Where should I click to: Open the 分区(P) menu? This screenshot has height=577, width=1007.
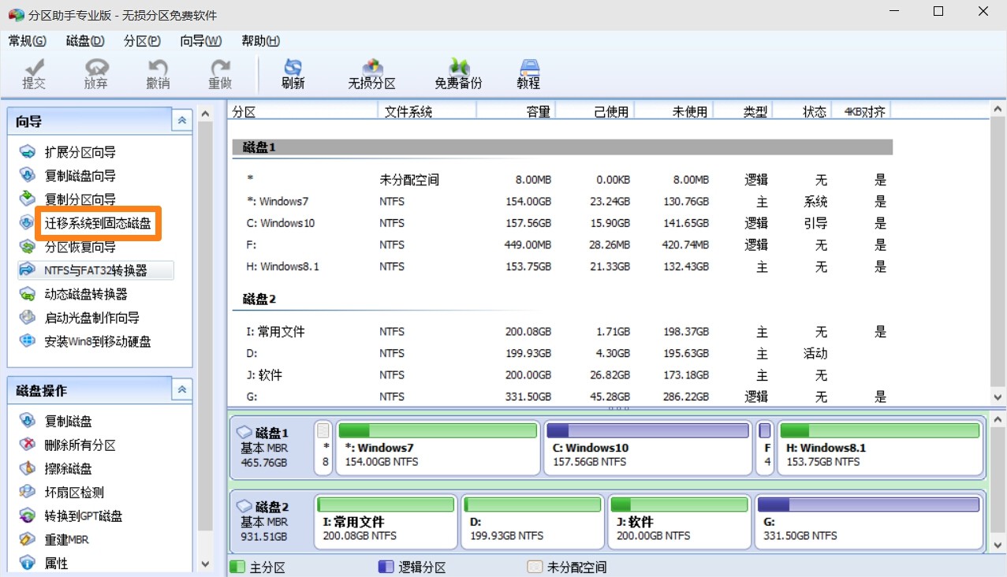[142, 41]
